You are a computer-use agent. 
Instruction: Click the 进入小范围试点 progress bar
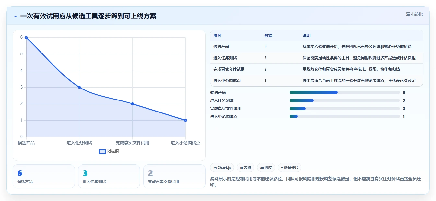pos(345,116)
